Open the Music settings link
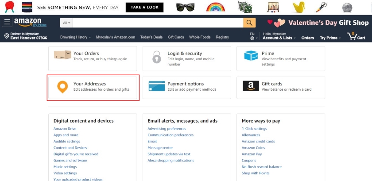372x181 pixels. click(x=65, y=167)
